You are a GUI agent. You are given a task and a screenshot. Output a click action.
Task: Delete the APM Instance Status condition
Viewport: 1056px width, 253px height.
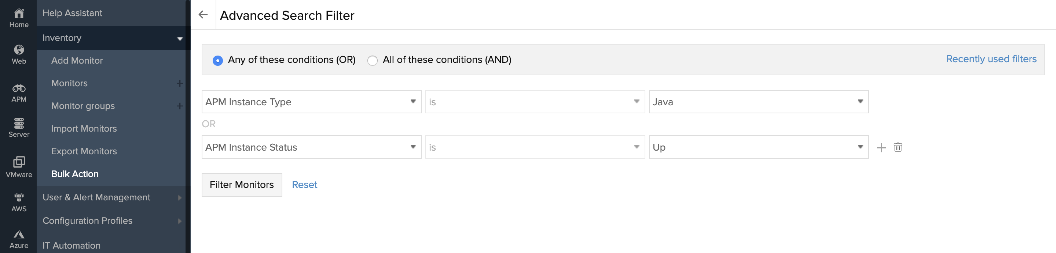point(898,147)
